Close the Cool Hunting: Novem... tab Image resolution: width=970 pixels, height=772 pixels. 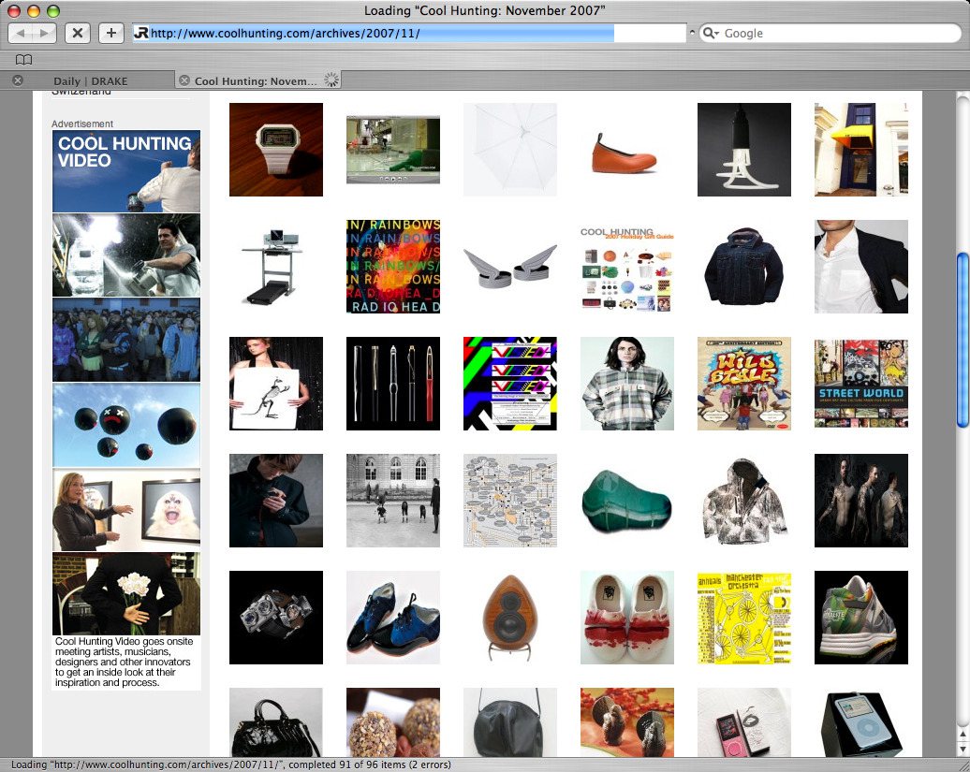(184, 80)
